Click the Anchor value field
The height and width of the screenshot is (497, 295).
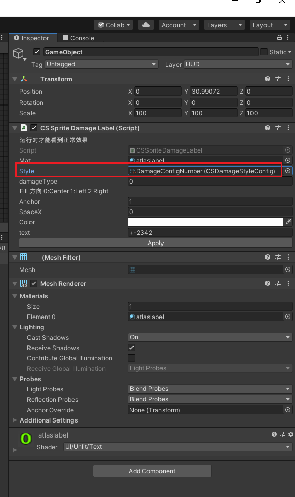point(210,202)
